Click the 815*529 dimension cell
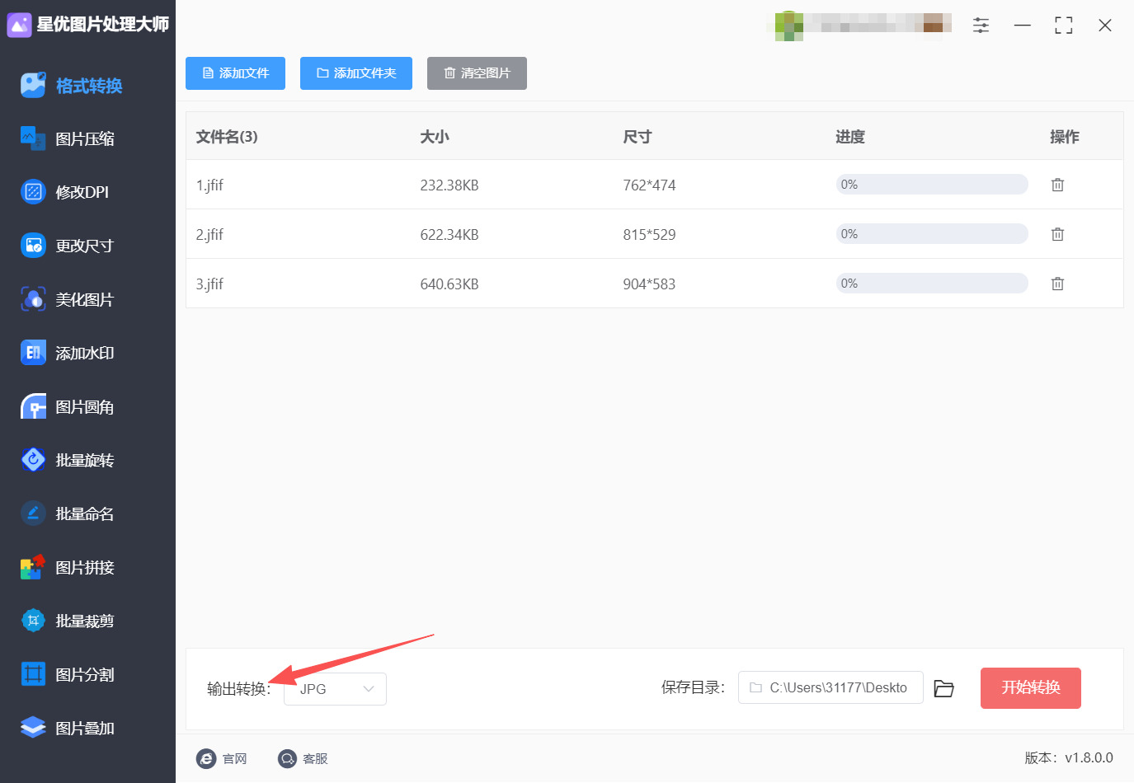The width and height of the screenshot is (1134, 783). 649,235
